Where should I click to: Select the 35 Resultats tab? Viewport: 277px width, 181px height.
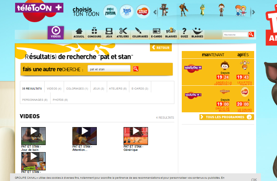pos(32,89)
